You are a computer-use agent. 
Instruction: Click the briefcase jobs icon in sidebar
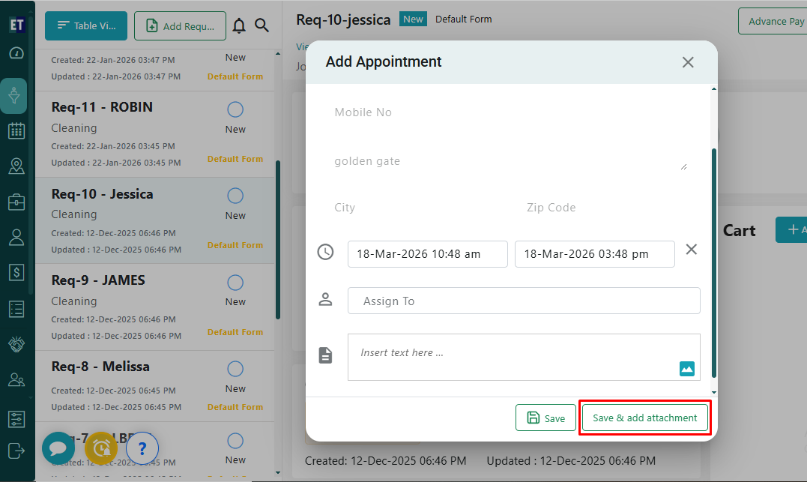point(16,202)
